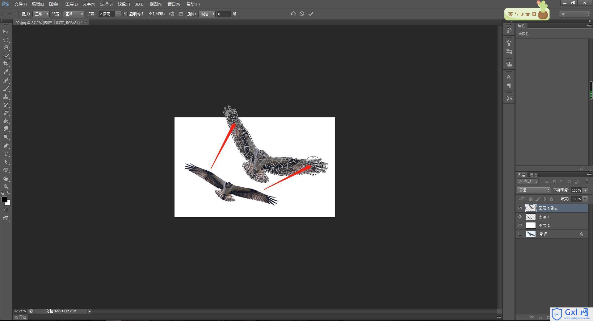Select the Hand tool

(6, 179)
